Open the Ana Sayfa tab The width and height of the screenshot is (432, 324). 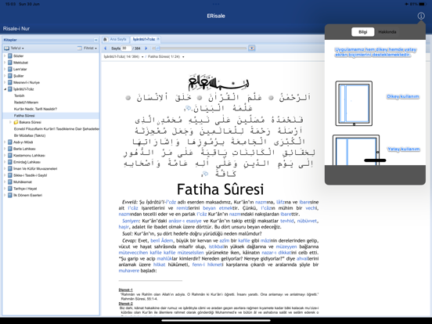[x=118, y=39]
